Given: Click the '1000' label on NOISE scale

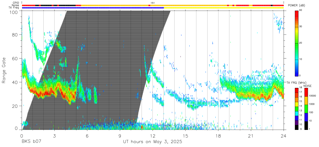Looking at the screenshot, I should pyautogui.click(x=312, y=104).
